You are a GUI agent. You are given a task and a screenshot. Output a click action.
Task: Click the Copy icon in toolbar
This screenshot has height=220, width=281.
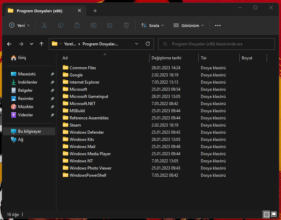click(61, 26)
